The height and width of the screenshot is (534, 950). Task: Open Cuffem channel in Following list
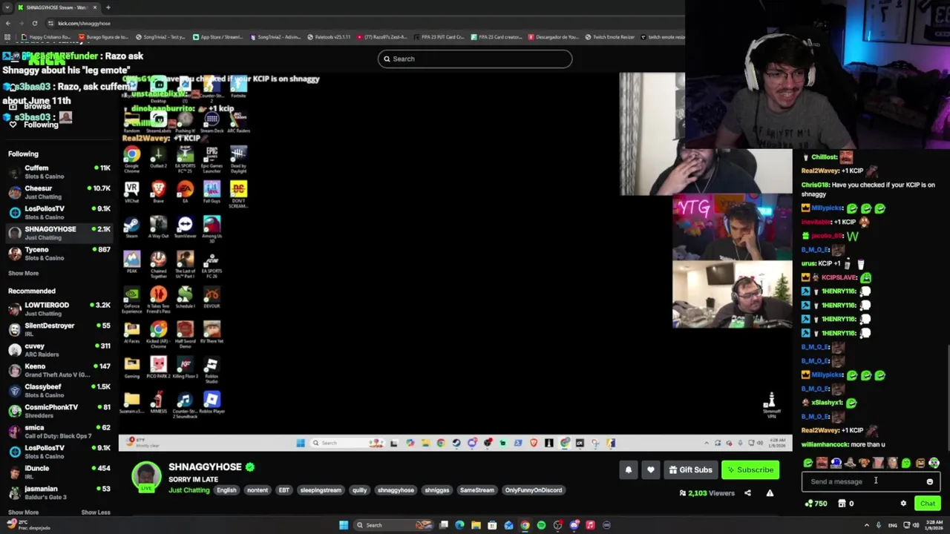59,172
